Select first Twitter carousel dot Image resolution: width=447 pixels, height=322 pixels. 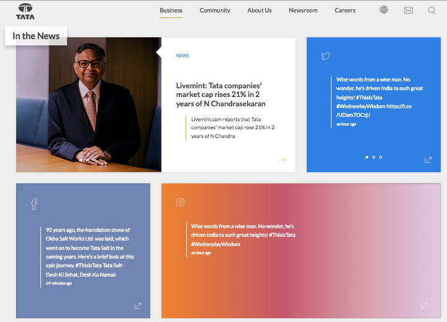tap(367, 157)
